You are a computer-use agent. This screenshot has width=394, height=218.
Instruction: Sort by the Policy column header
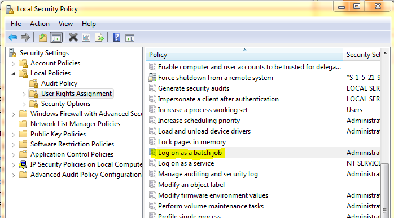coord(244,55)
